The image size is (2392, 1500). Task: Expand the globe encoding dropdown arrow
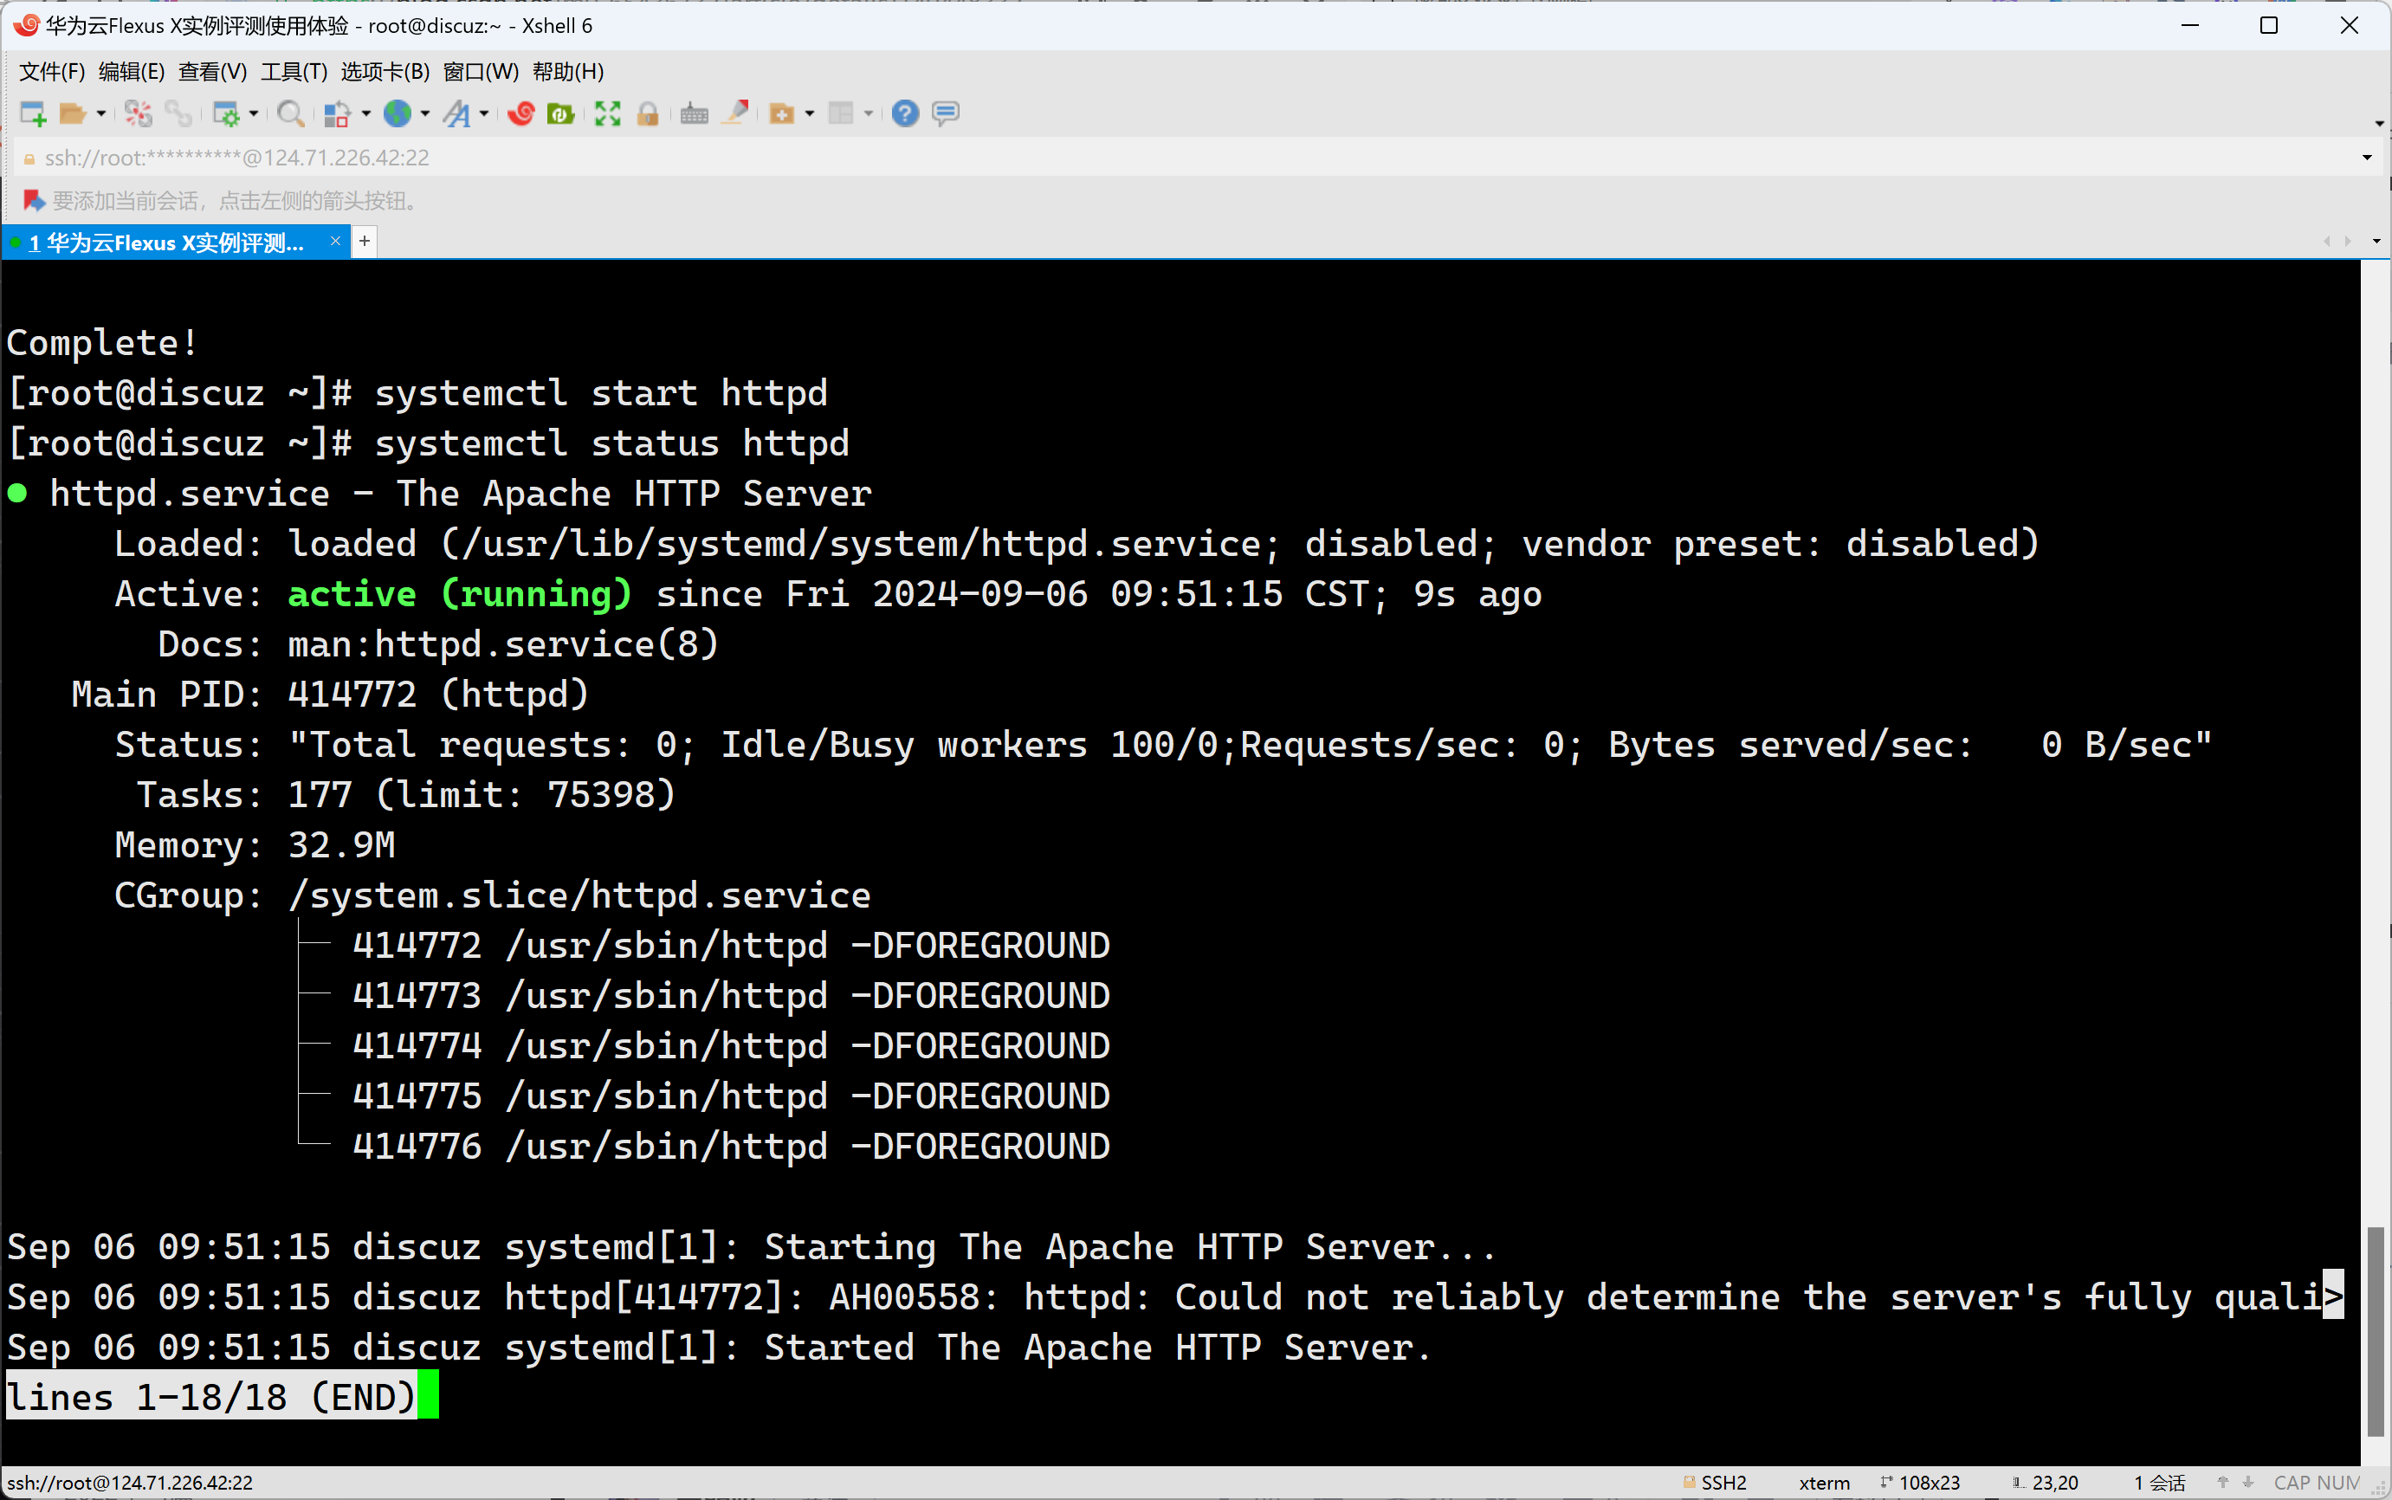click(x=425, y=114)
